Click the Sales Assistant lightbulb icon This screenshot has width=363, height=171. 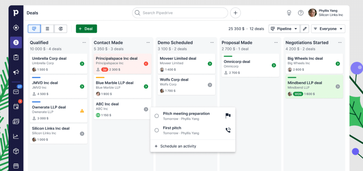(289, 13)
